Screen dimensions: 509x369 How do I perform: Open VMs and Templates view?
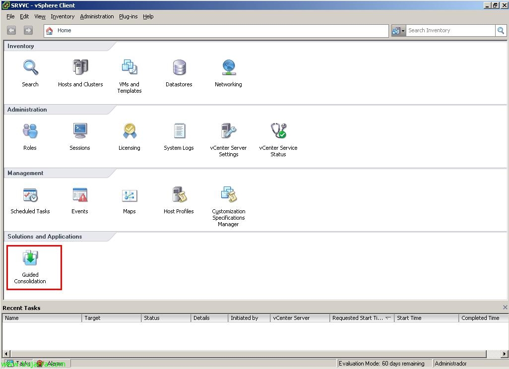coord(129,76)
